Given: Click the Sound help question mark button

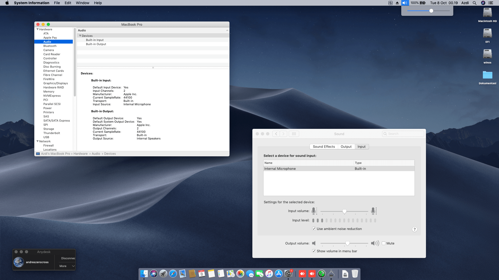Looking at the screenshot, I should (415, 229).
